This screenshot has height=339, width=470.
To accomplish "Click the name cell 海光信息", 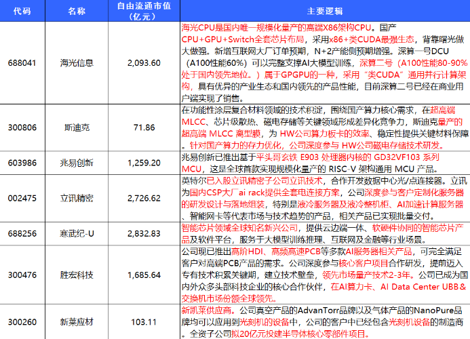I will [x=77, y=63].
